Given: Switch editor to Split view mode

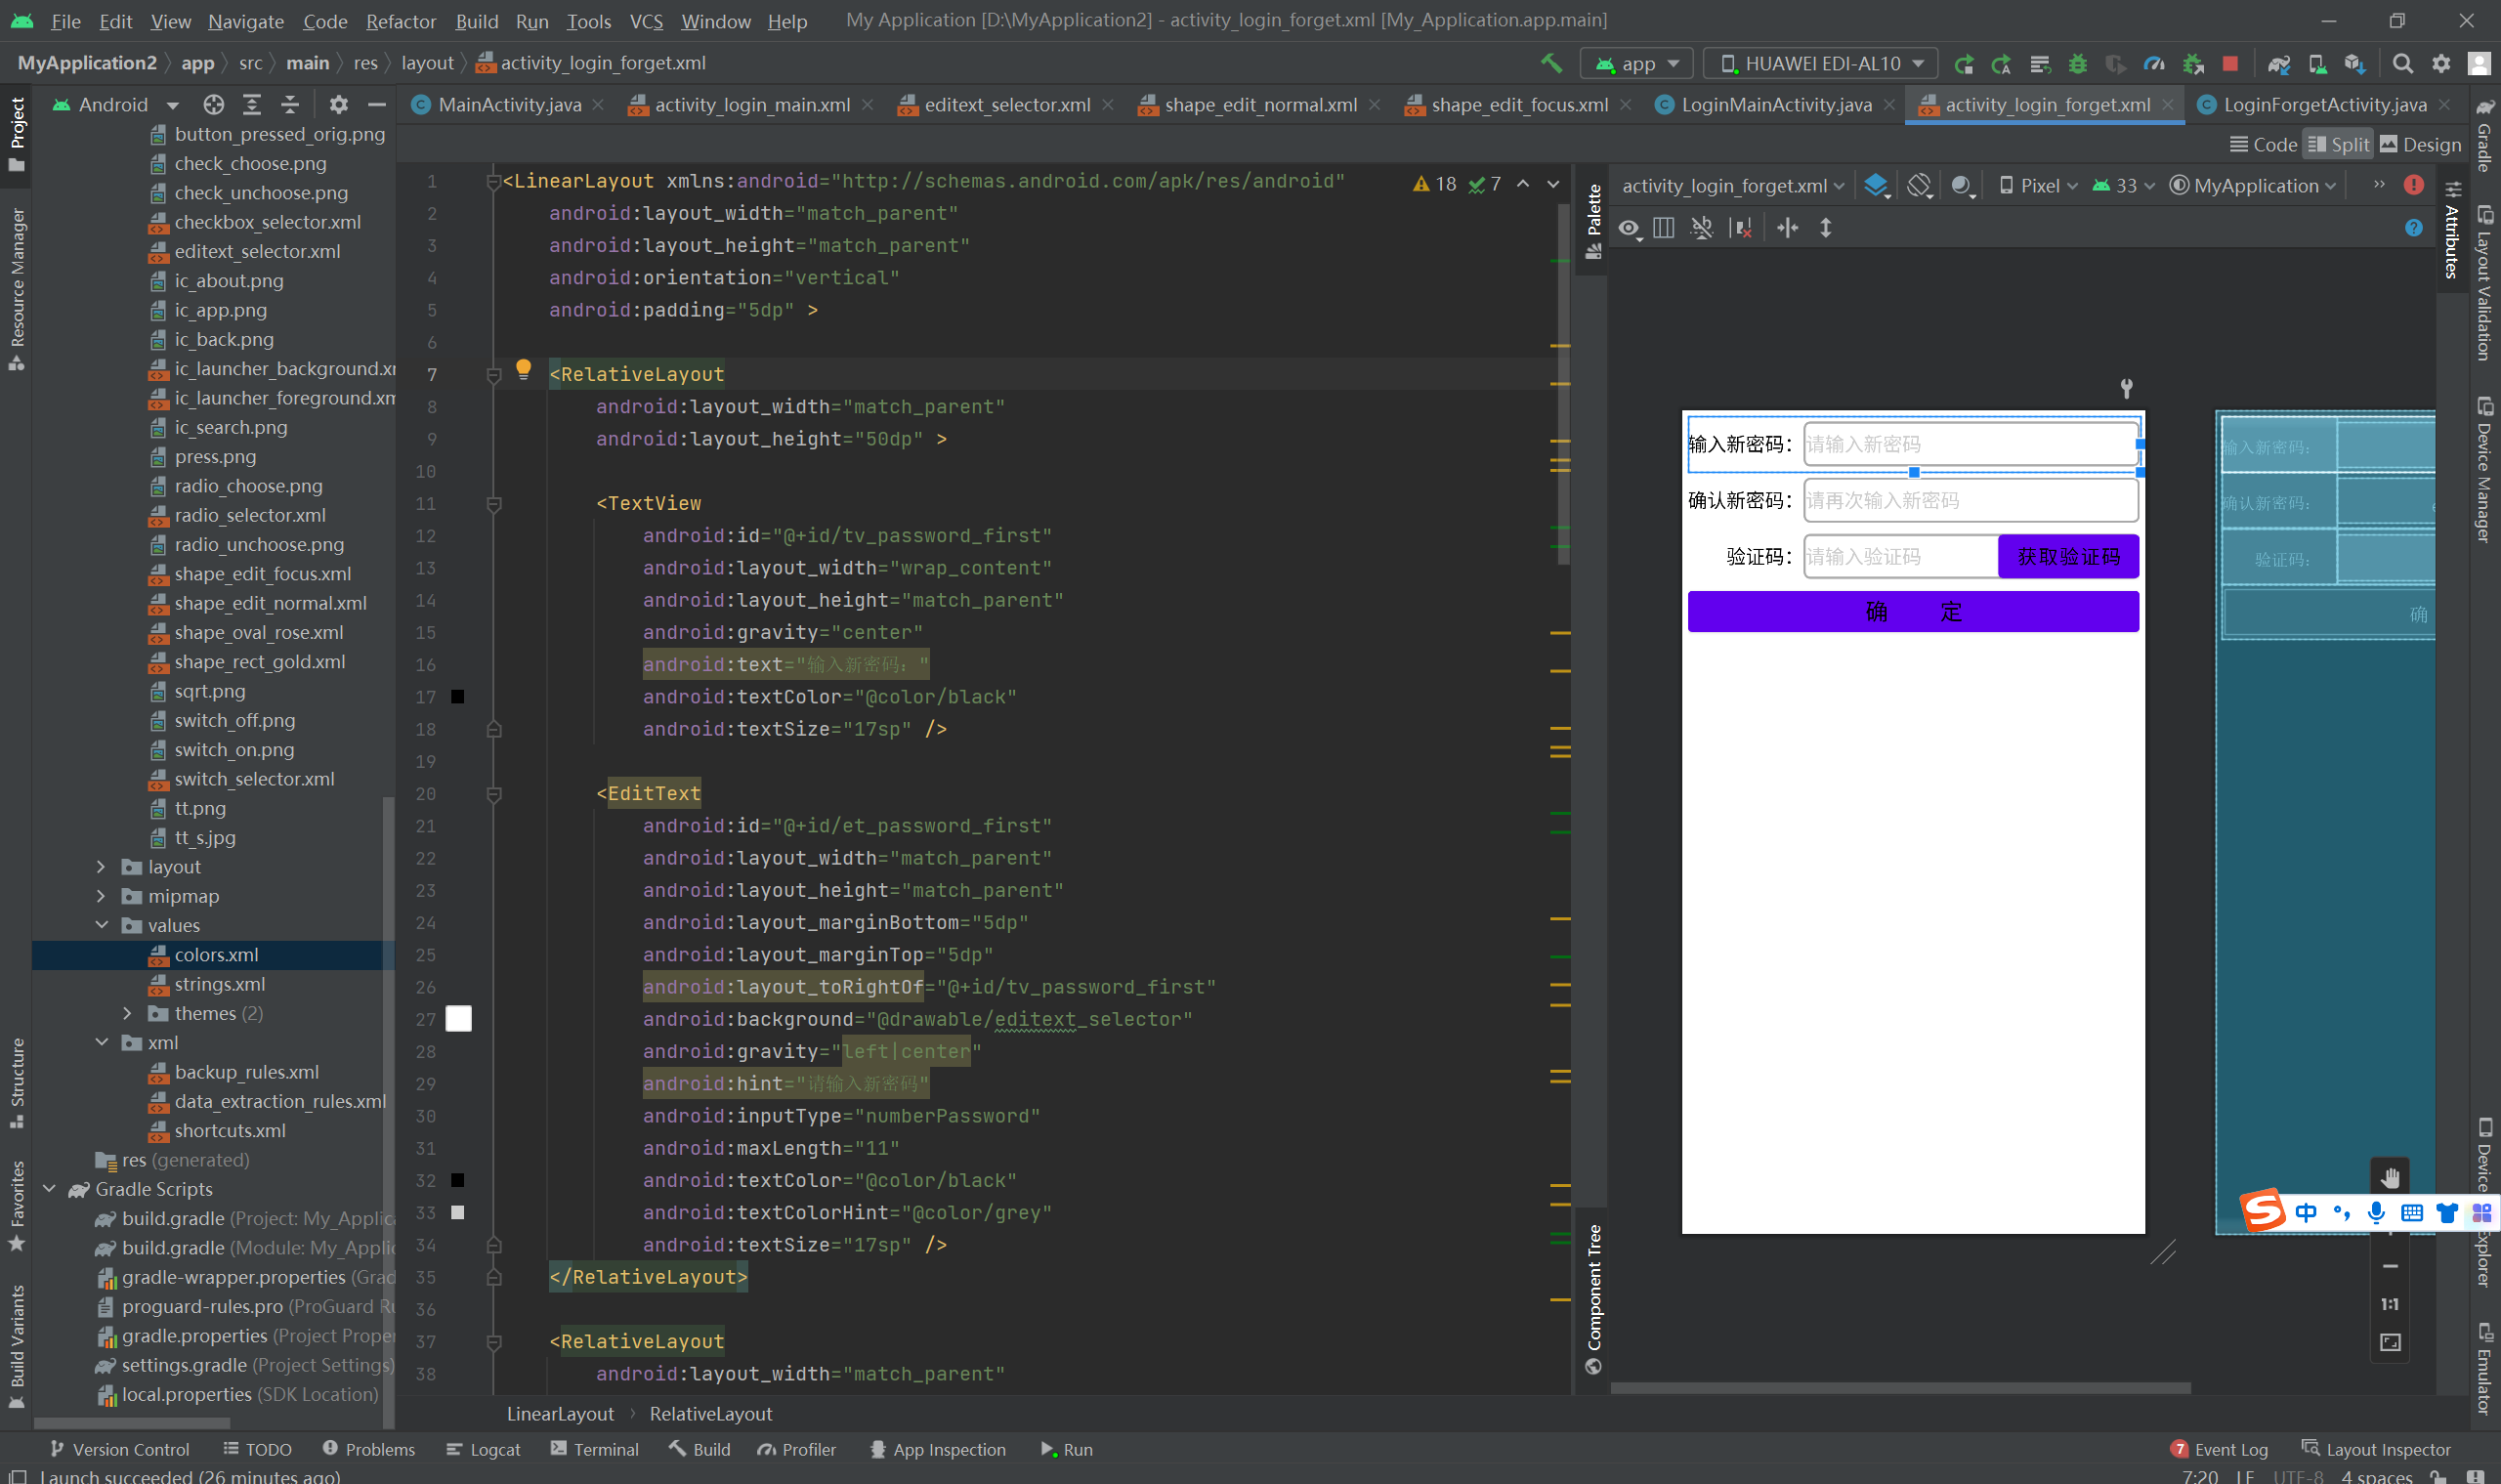Looking at the screenshot, I should click(x=2338, y=145).
